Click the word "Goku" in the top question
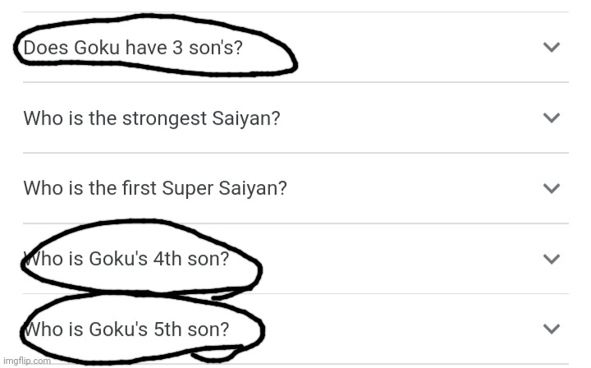591x368 pixels. (x=97, y=48)
